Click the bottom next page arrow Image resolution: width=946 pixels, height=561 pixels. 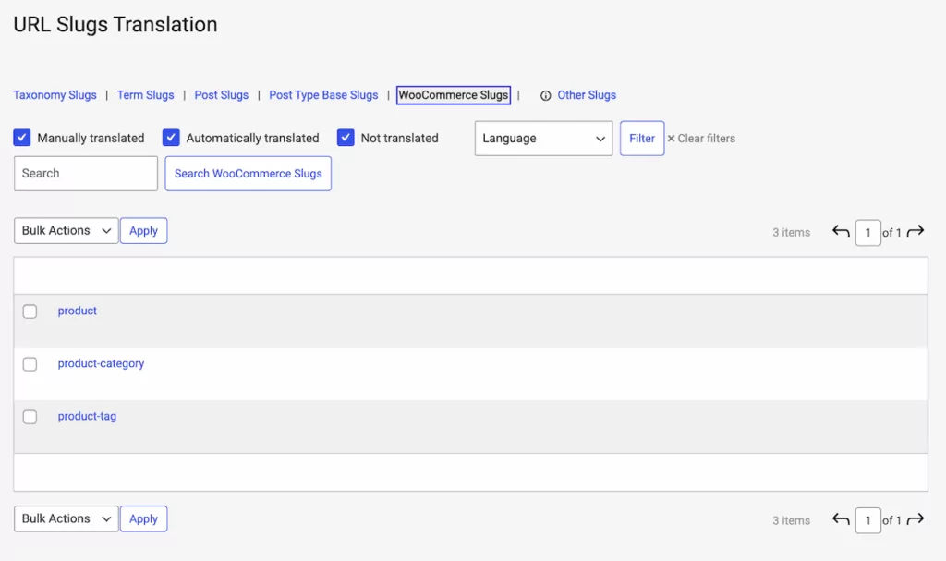pos(916,518)
